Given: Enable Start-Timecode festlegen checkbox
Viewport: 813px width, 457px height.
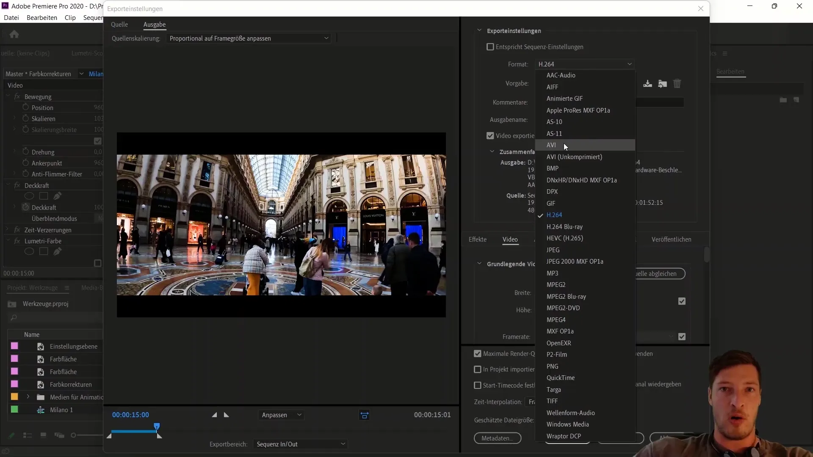Looking at the screenshot, I should [x=478, y=385].
